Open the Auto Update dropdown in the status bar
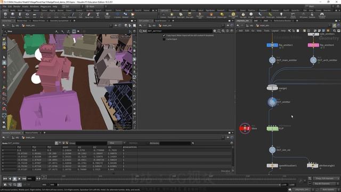The image size is (341, 192). tap(329, 190)
